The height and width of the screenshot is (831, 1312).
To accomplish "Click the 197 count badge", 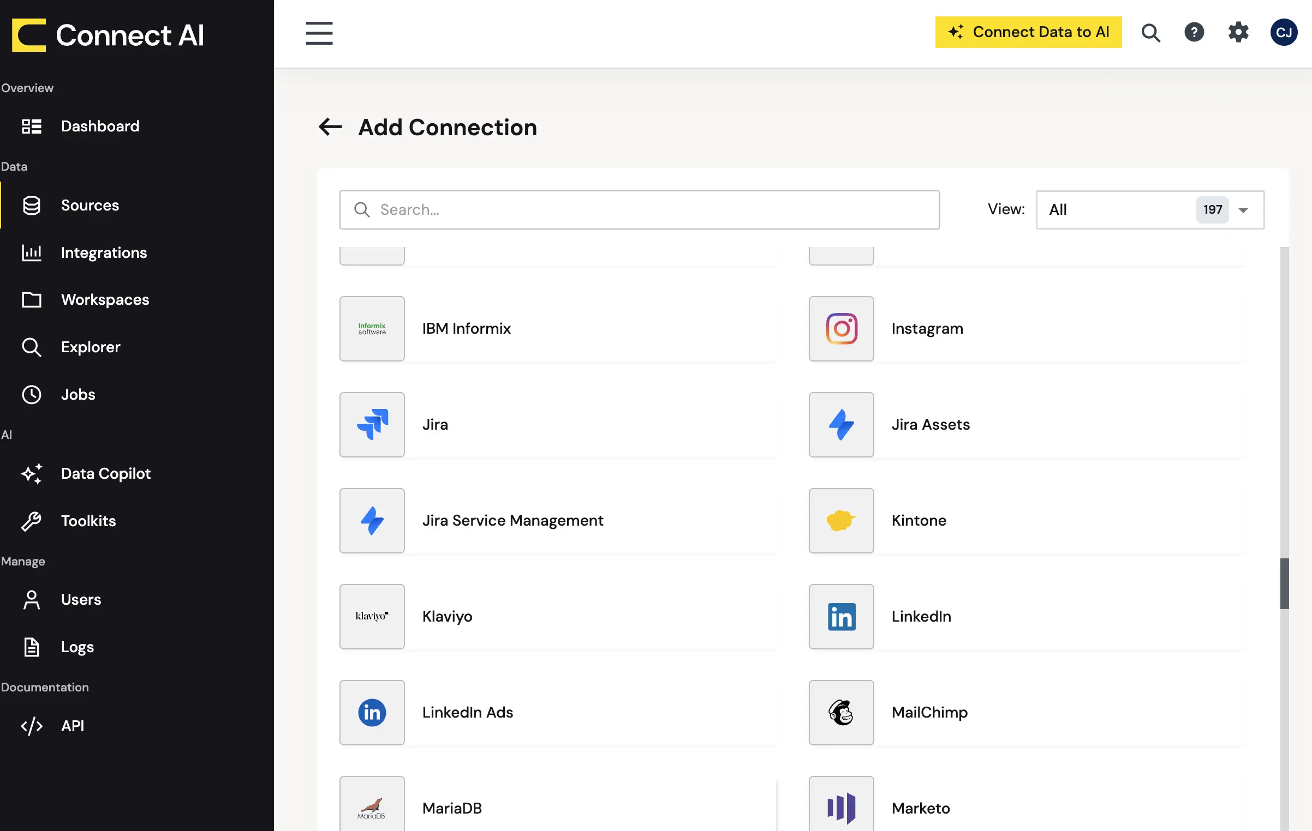I will click(1212, 210).
